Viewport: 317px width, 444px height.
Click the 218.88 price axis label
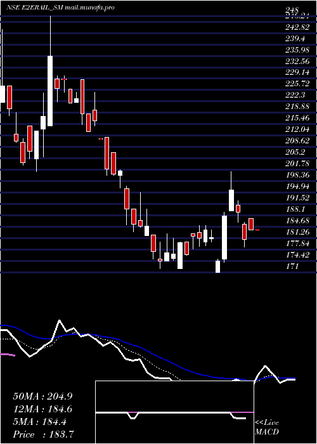pos(296,107)
